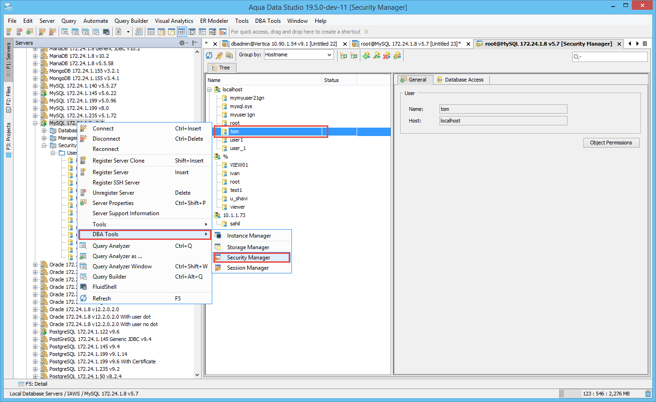This screenshot has width=656, height=402.
Task: Click the search field in Security Manager
Action: tap(610, 56)
